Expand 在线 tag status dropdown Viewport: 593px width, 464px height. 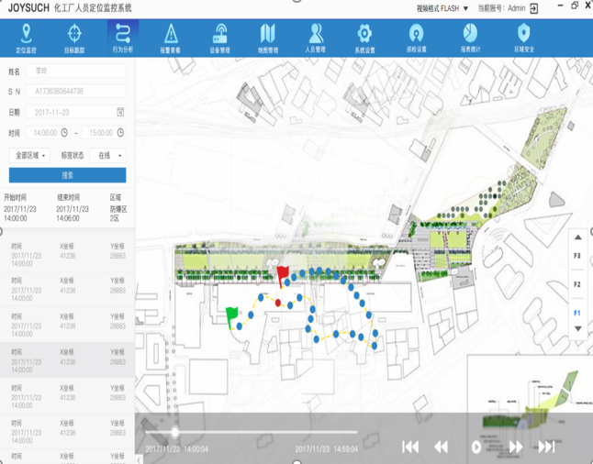coord(110,155)
